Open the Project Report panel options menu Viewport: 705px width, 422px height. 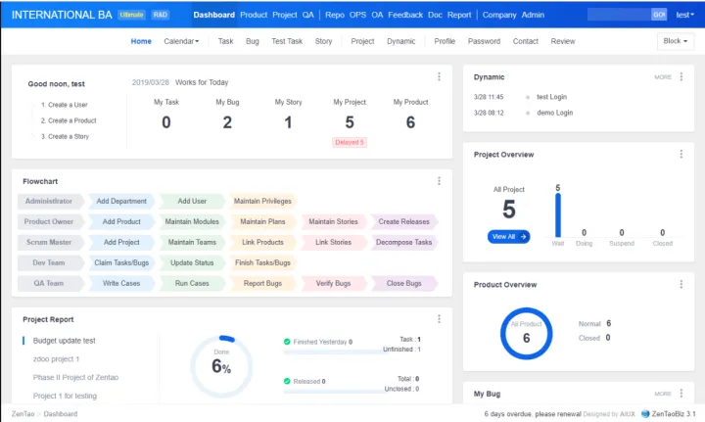click(439, 319)
